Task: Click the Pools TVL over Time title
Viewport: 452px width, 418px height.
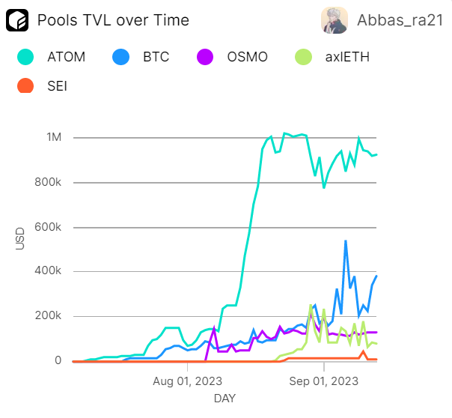Action: coord(113,20)
